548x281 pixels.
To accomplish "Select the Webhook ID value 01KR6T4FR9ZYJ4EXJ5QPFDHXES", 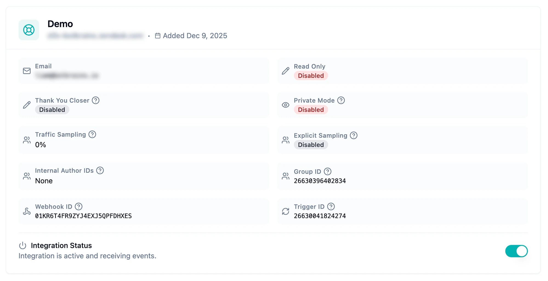I will (83, 216).
